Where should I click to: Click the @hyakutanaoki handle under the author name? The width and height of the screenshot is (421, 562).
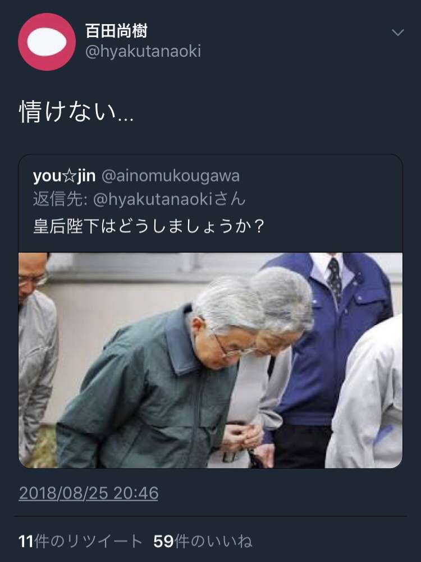[143, 51]
